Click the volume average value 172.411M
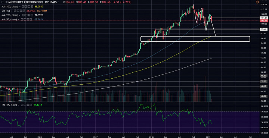Screen dimensions: 269x138 (x=42, y=11)
